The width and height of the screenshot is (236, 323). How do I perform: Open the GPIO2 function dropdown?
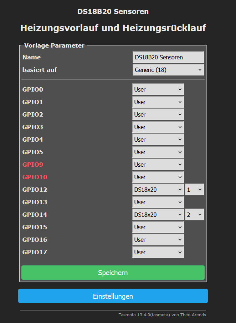click(x=158, y=114)
